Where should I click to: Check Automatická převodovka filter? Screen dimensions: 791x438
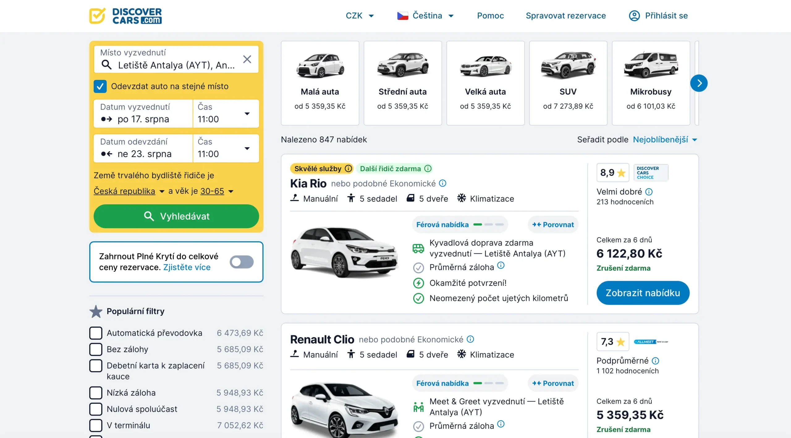[x=96, y=333]
